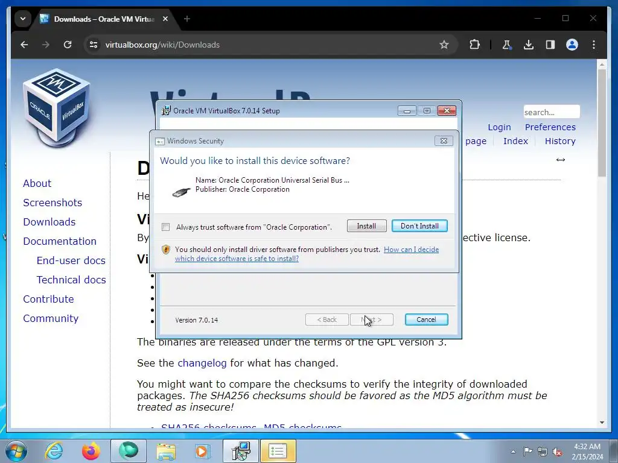This screenshot has height=463, width=618.
Task: Click the Don't Install button
Action: [x=419, y=226]
